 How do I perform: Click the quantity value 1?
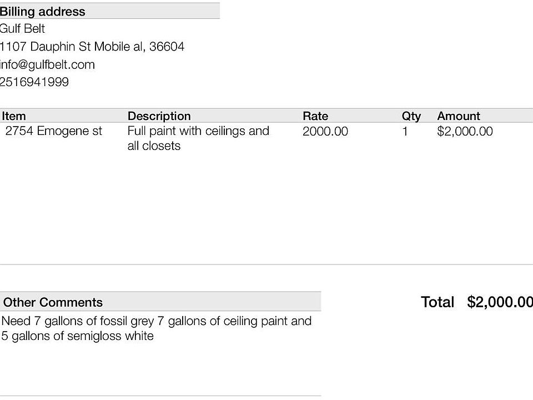405,131
